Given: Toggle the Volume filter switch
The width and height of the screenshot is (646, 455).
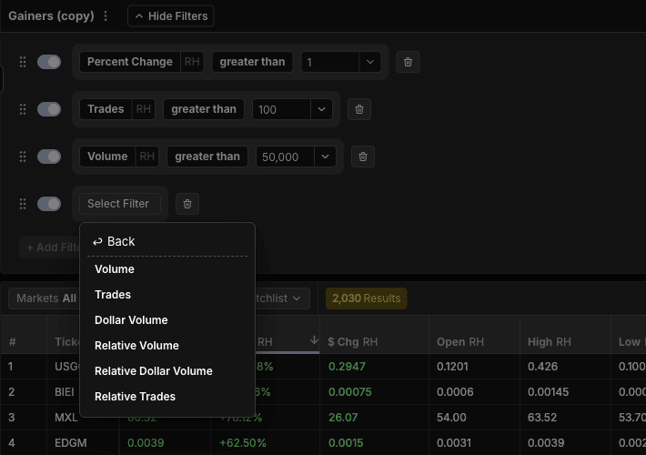Looking at the screenshot, I should coord(49,157).
